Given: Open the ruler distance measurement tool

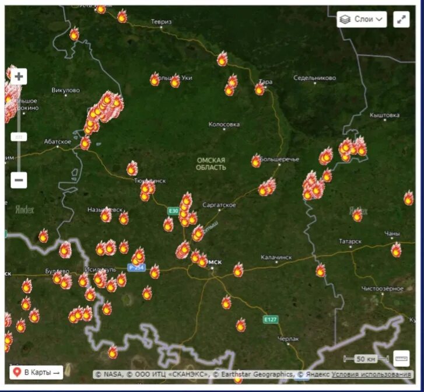Looking at the screenshot, I should [401, 358].
